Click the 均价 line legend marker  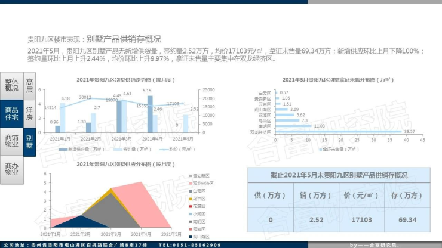[x=164, y=150]
